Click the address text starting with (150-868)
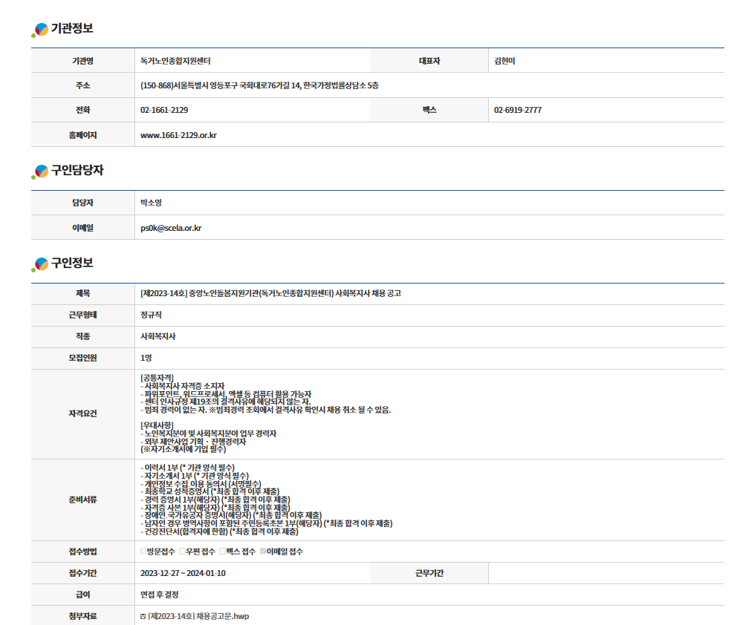 point(259,85)
